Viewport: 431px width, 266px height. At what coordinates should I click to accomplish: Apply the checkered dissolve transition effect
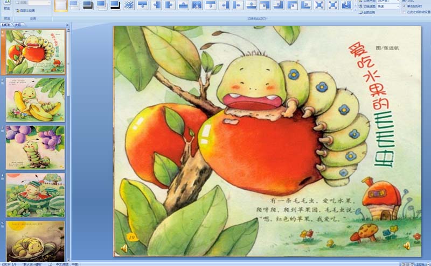129,5
